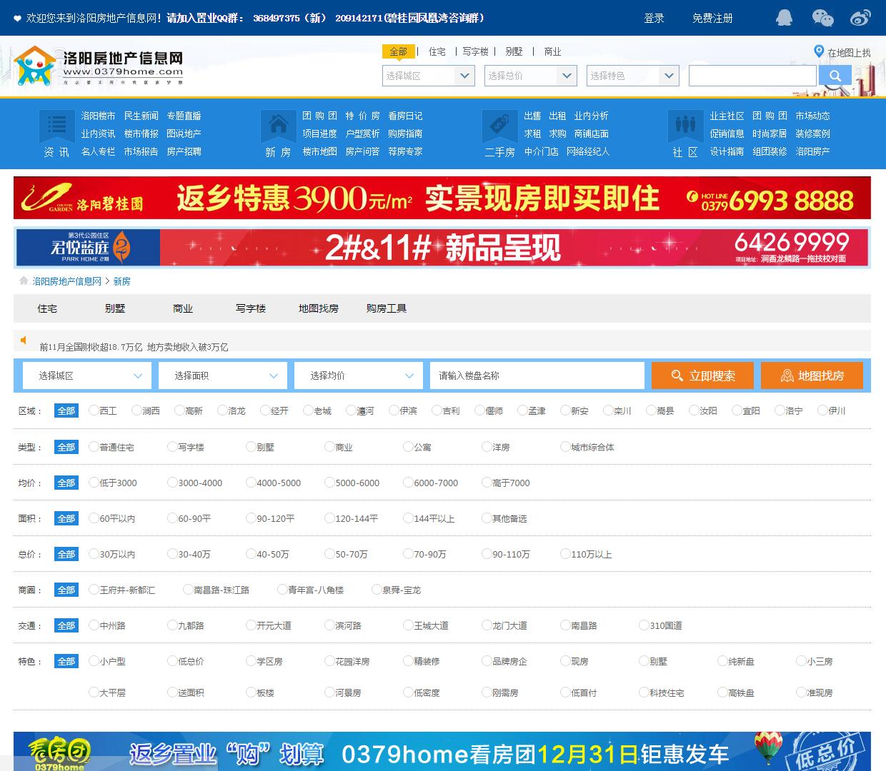Click the 请输入楼盘名称 input field
Image resolution: width=886 pixels, height=771 pixels.
coord(537,376)
